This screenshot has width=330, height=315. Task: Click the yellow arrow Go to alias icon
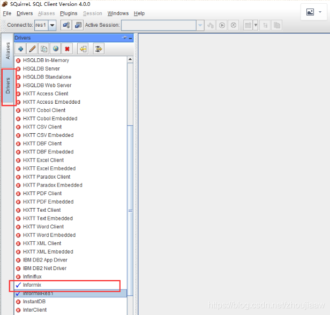pyautogui.click(x=83, y=49)
